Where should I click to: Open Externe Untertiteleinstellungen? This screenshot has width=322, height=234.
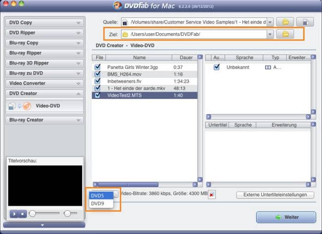275,195
